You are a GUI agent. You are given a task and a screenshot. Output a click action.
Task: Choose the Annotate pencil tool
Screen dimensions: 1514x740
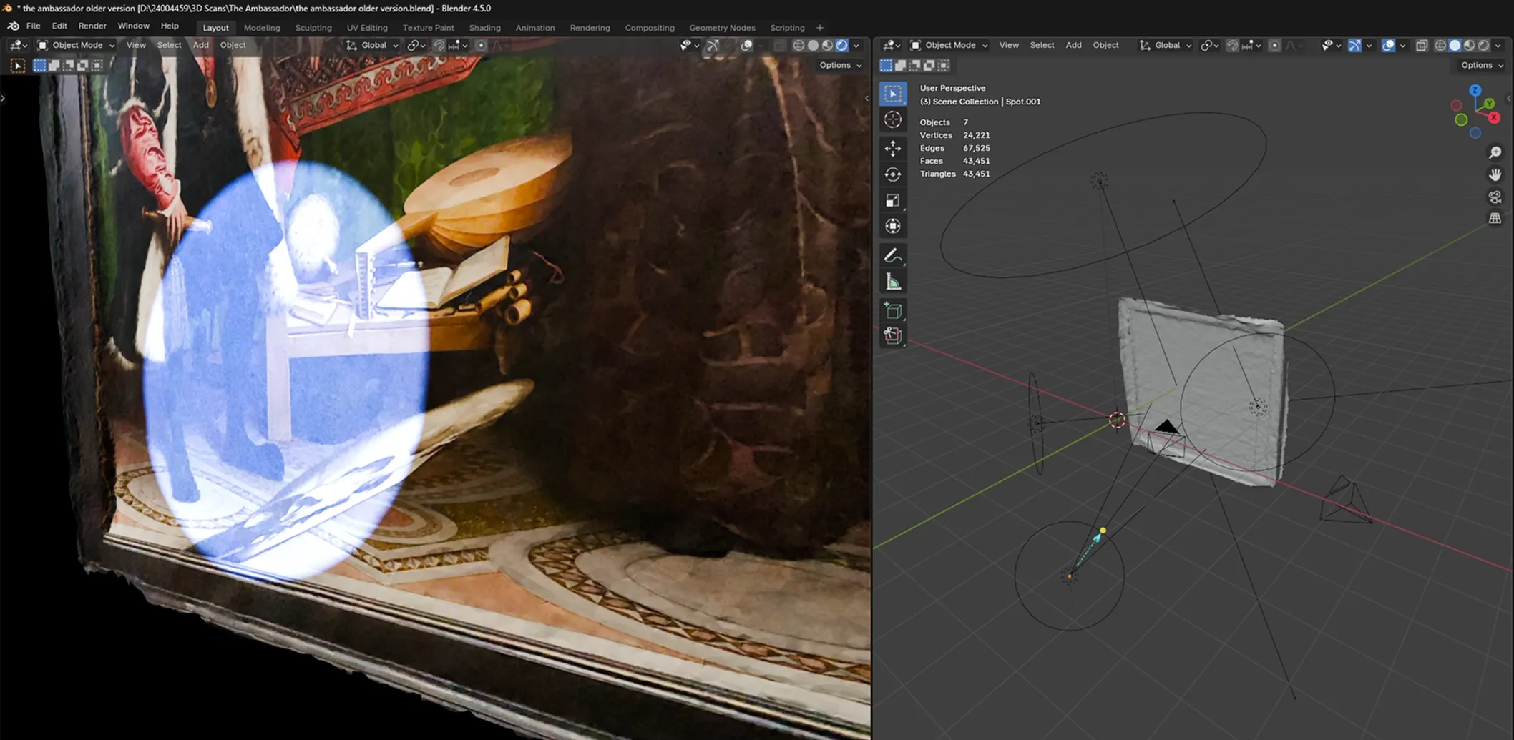[892, 256]
